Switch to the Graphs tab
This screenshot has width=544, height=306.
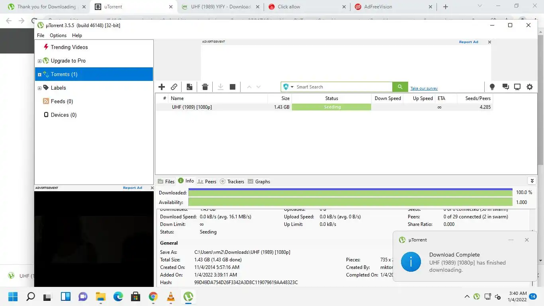(259, 181)
